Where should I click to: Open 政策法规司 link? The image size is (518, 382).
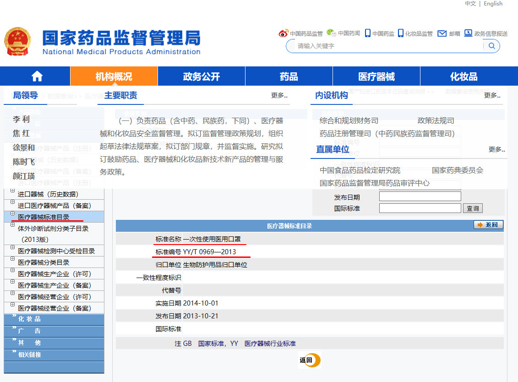(x=436, y=121)
